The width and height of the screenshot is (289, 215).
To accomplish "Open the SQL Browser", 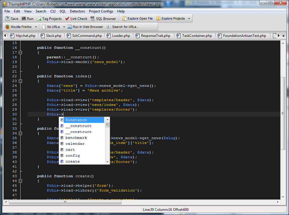I will 103,19.
